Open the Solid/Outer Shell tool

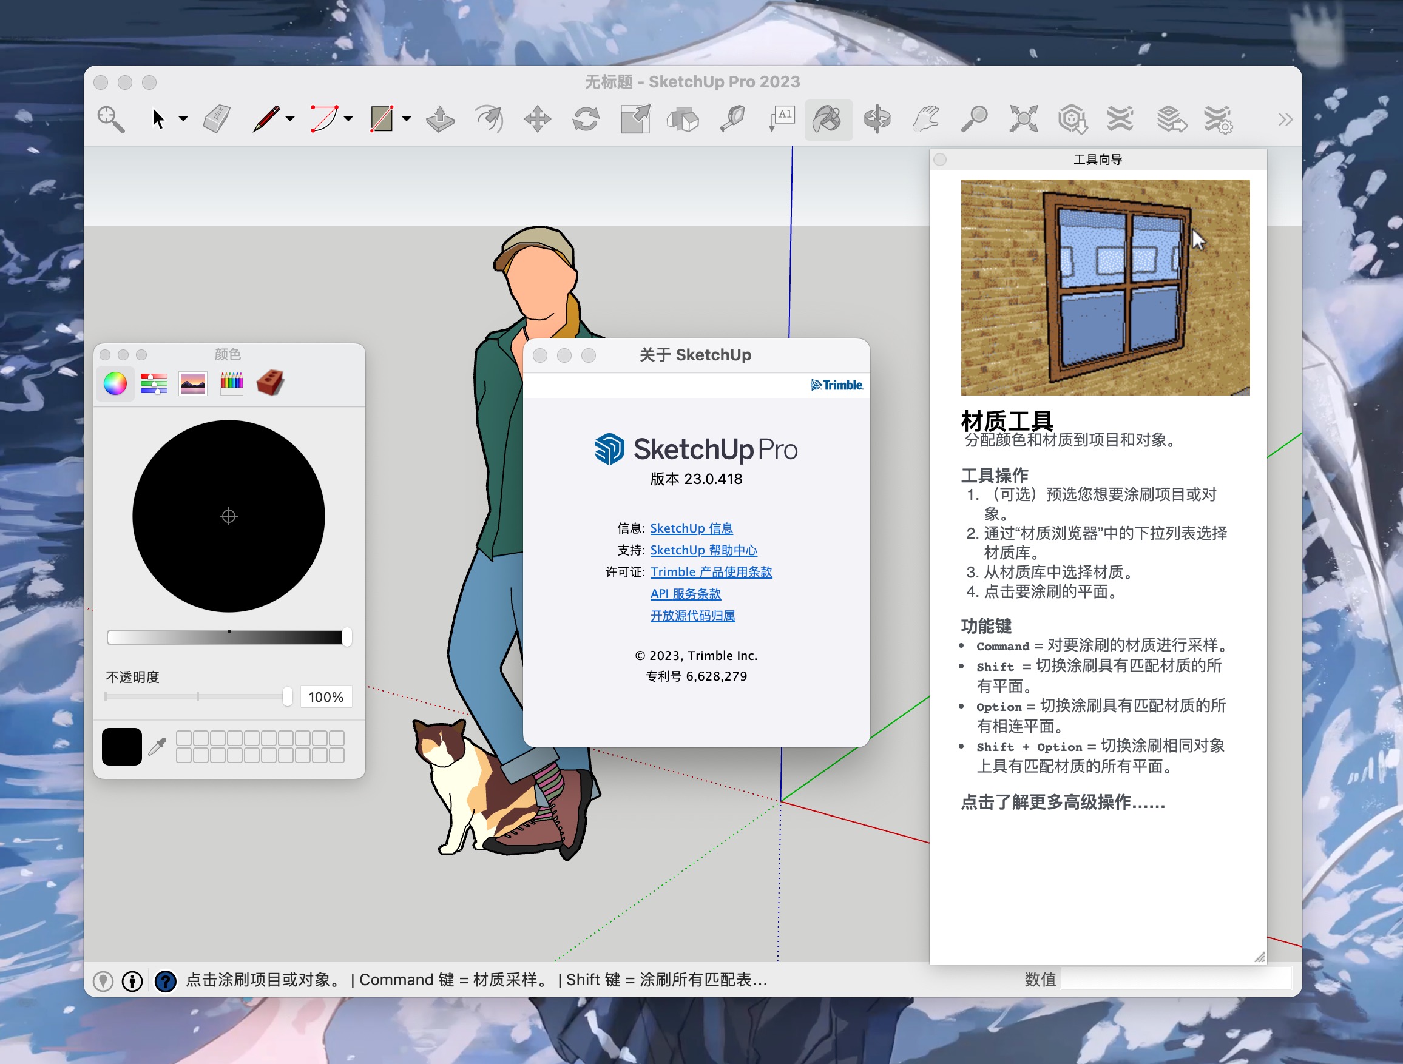tap(683, 120)
